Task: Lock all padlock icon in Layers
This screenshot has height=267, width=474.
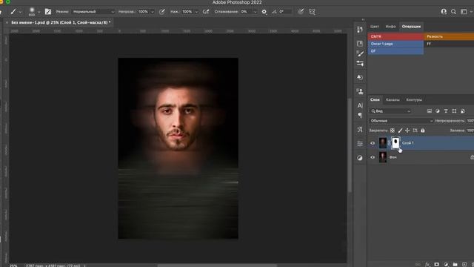Action: [423, 131]
